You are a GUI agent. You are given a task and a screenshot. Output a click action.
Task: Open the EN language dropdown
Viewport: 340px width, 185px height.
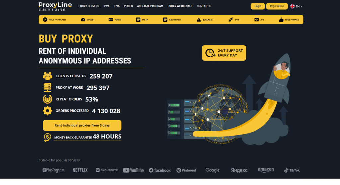pyautogui.click(x=299, y=6)
